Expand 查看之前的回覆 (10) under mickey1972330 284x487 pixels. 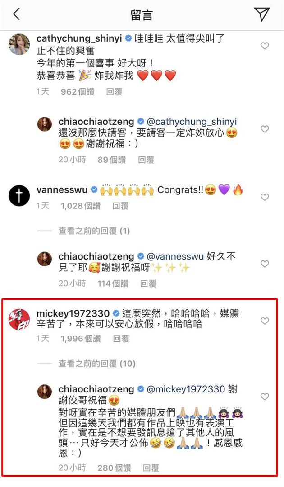click(x=97, y=364)
